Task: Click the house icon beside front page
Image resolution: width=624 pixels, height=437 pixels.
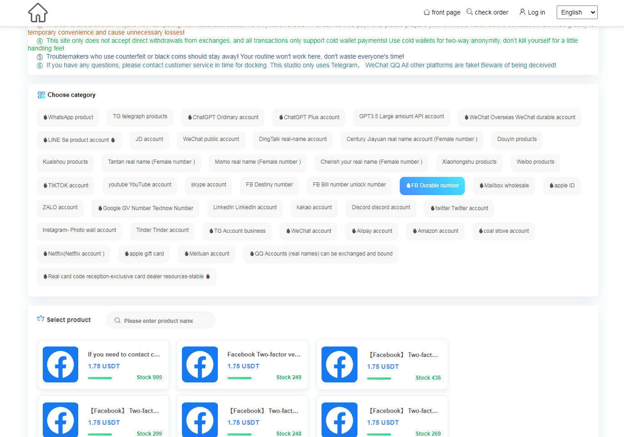Action: (427, 12)
